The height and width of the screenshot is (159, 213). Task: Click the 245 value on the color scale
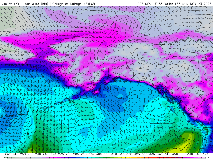[15, 154]
